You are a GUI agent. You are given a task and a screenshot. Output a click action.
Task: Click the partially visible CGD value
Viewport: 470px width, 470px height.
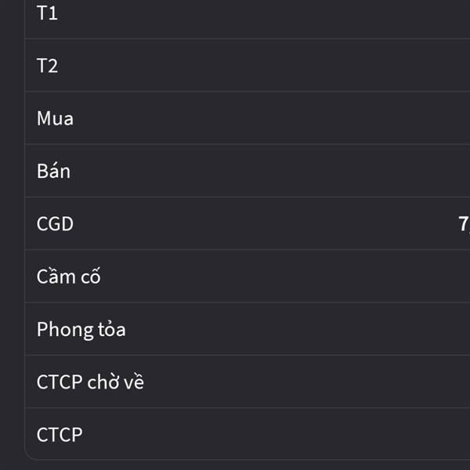pyautogui.click(x=464, y=224)
